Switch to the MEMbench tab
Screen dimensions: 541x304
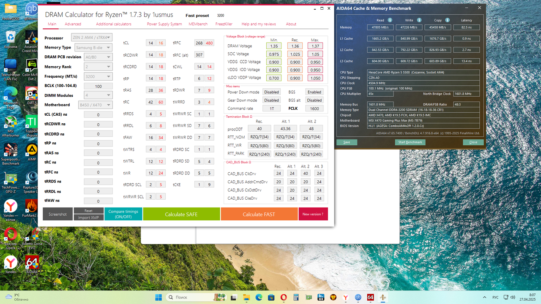coord(198,24)
